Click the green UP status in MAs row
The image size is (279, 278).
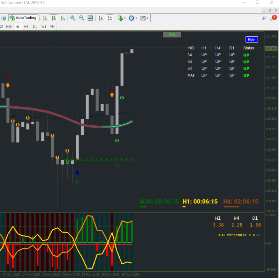point(246,75)
